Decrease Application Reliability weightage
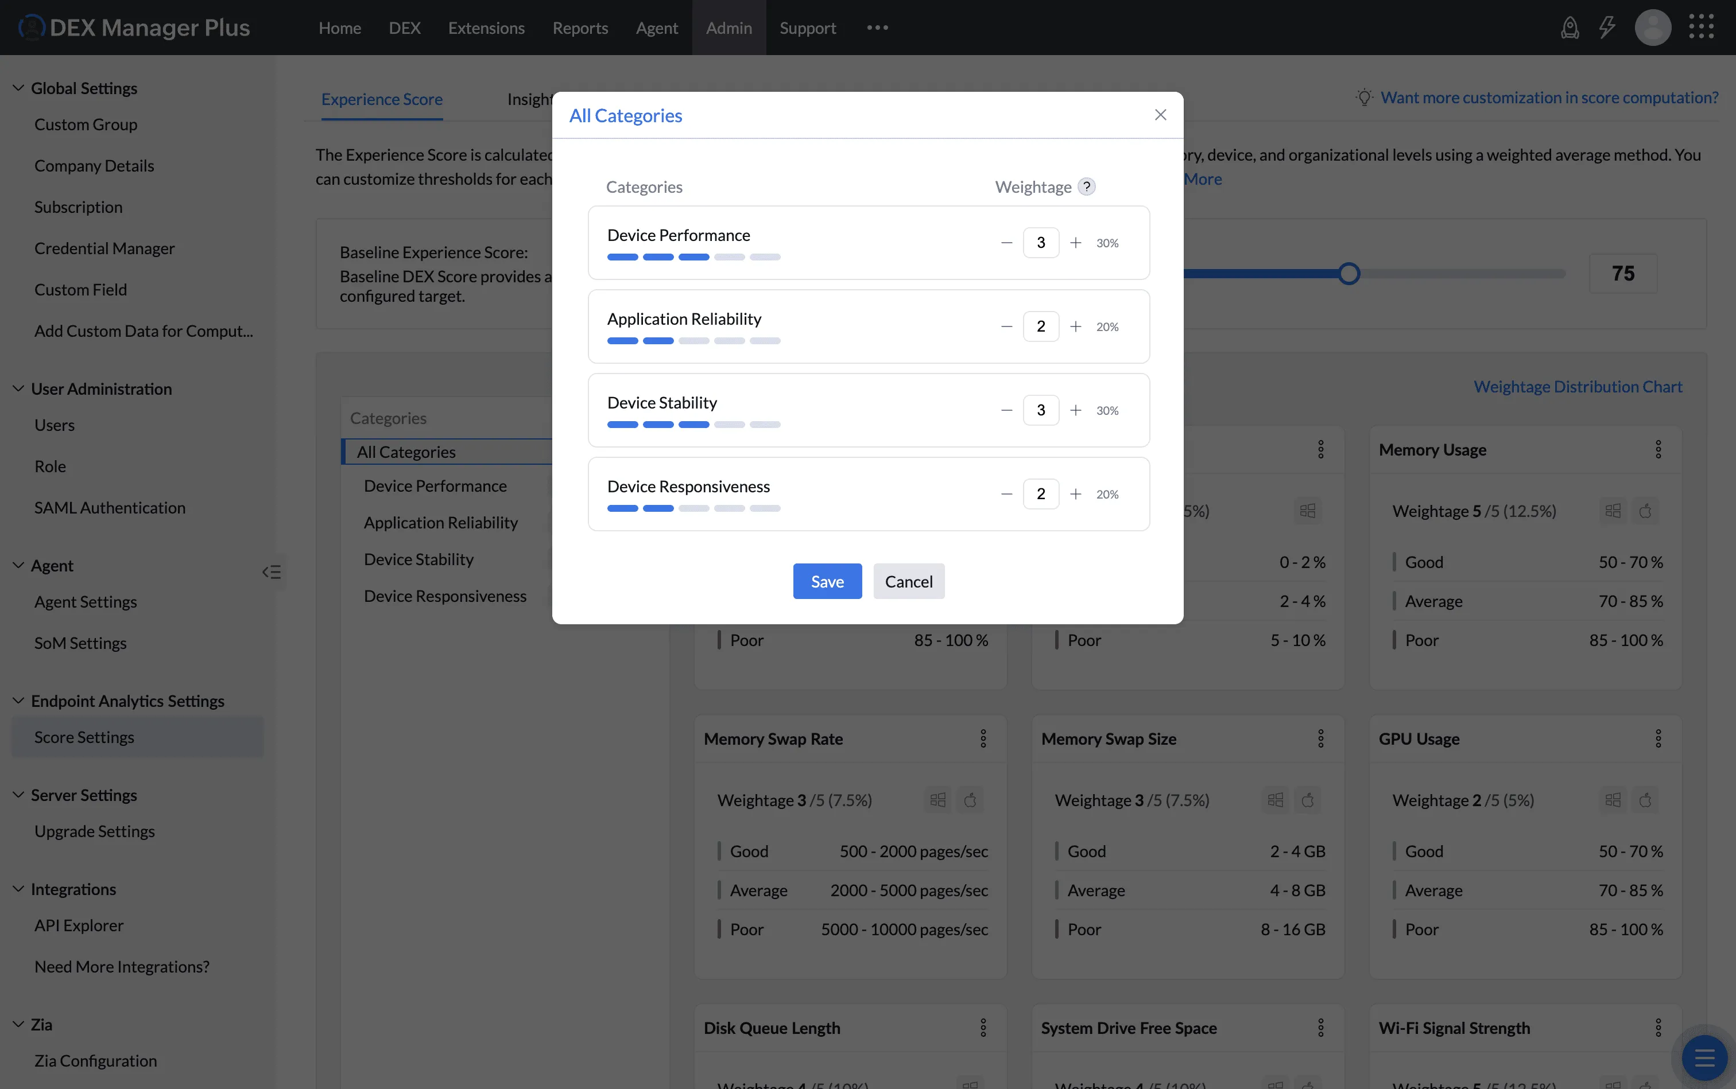The image size is (1736, 1089). pos(1006,326)
